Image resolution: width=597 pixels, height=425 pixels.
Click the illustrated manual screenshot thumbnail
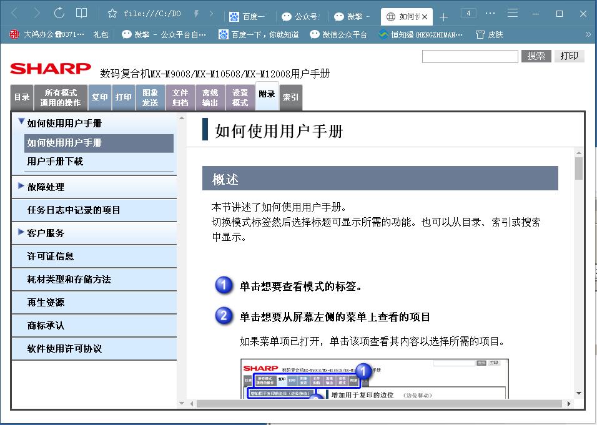tap(375, 379)
